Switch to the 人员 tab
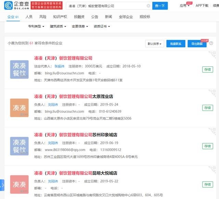219x199 pixels. click(x=29, y=17)
